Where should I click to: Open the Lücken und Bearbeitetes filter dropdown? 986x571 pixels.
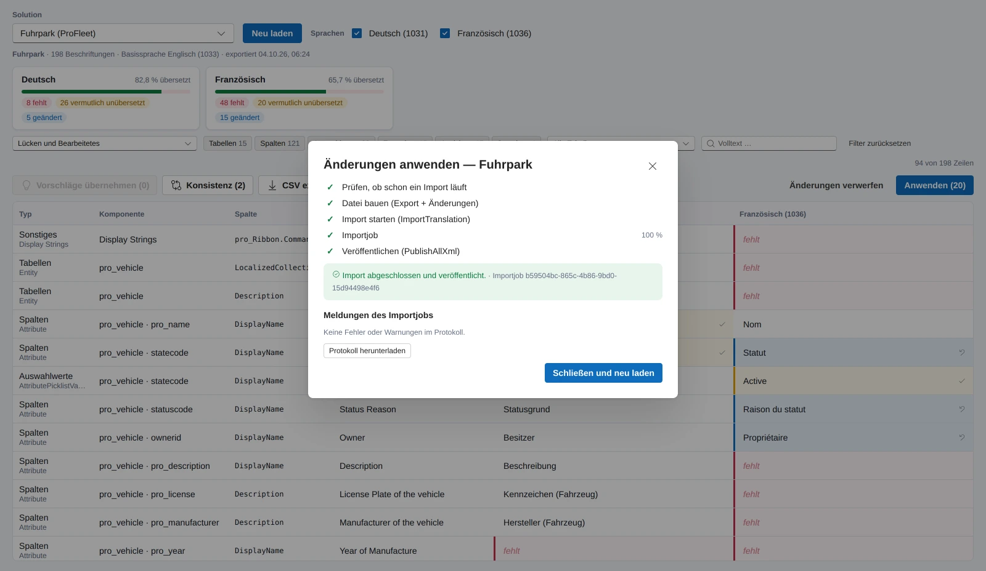coord(105,143)
